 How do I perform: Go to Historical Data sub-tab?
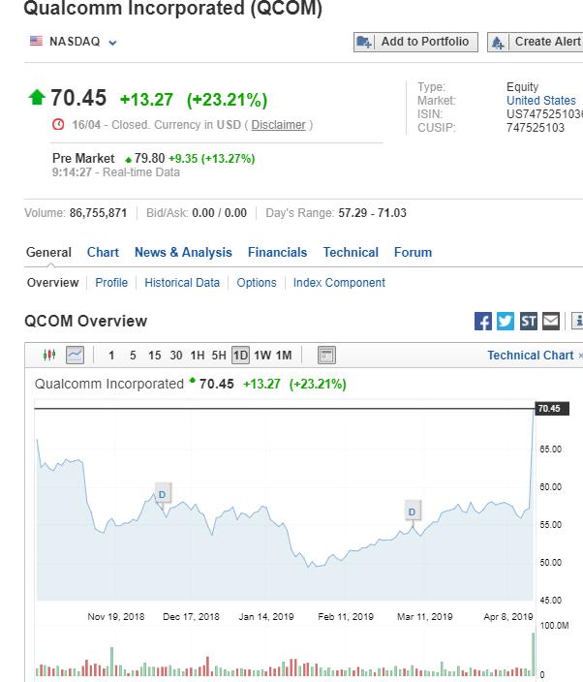(x=182, y=283)
